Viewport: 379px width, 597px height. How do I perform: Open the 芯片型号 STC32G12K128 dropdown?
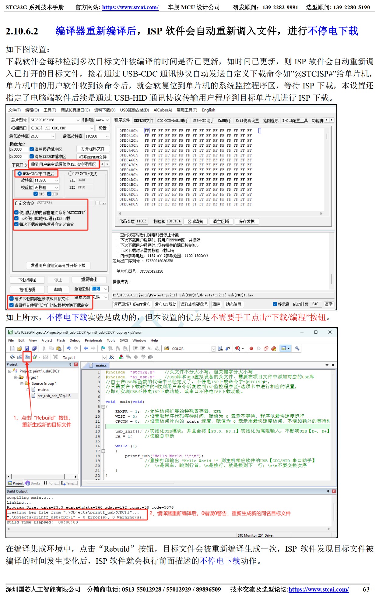tap(78, 120)
